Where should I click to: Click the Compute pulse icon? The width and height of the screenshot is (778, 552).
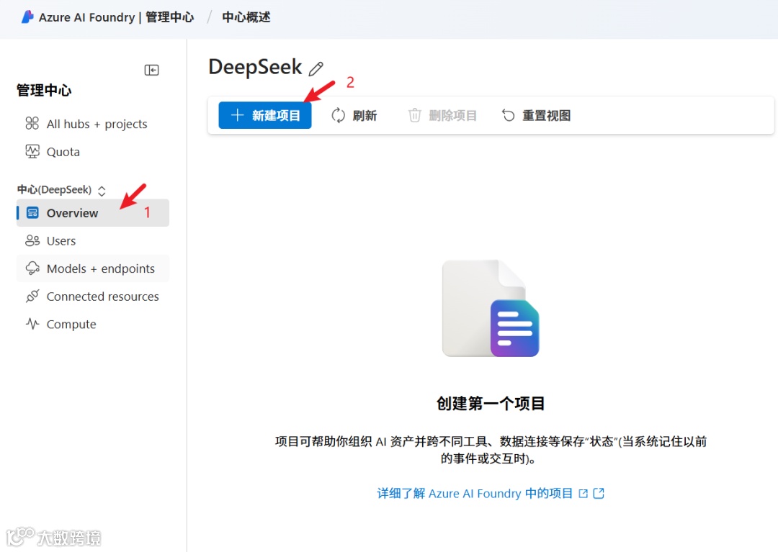(x=32, y=324)
